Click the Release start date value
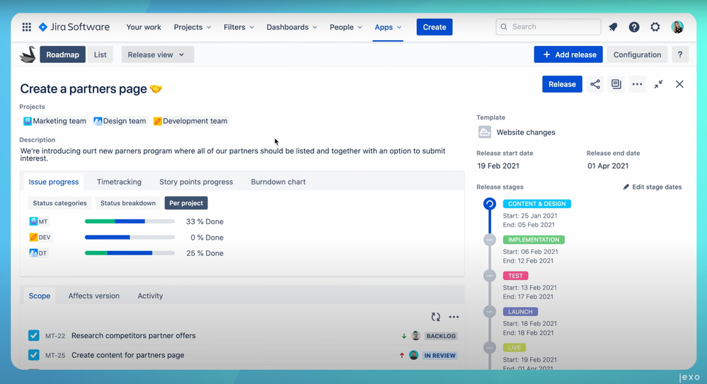707x384 pixels. tap(498, 166)
